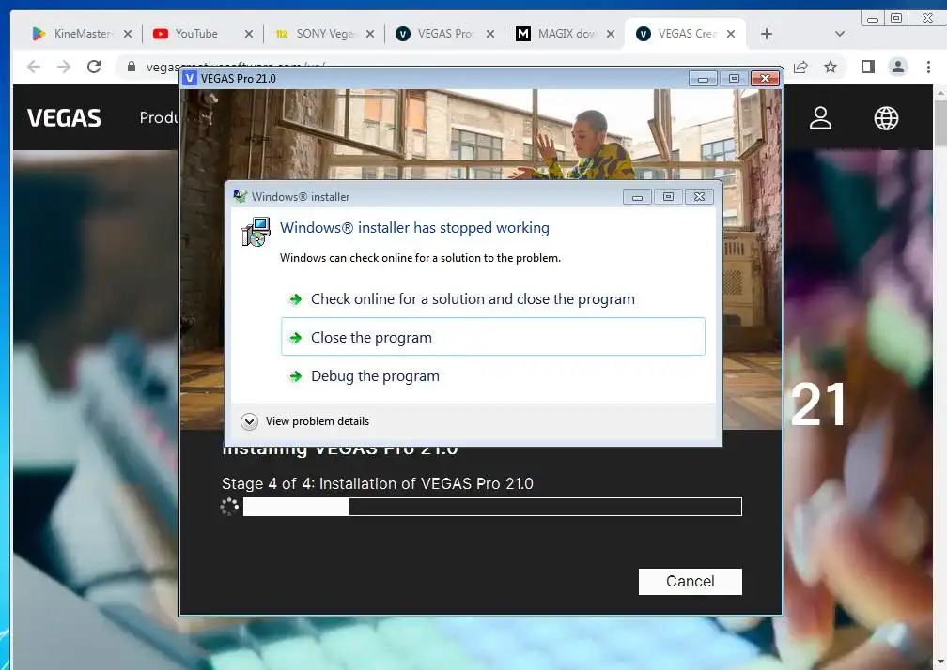
Task: Click the VEGAS website logo
Action: point(64,118)
